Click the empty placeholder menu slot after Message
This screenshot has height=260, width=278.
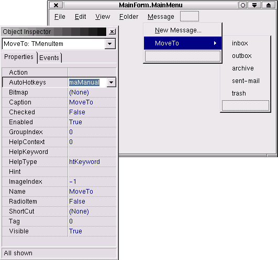(190, 16)
